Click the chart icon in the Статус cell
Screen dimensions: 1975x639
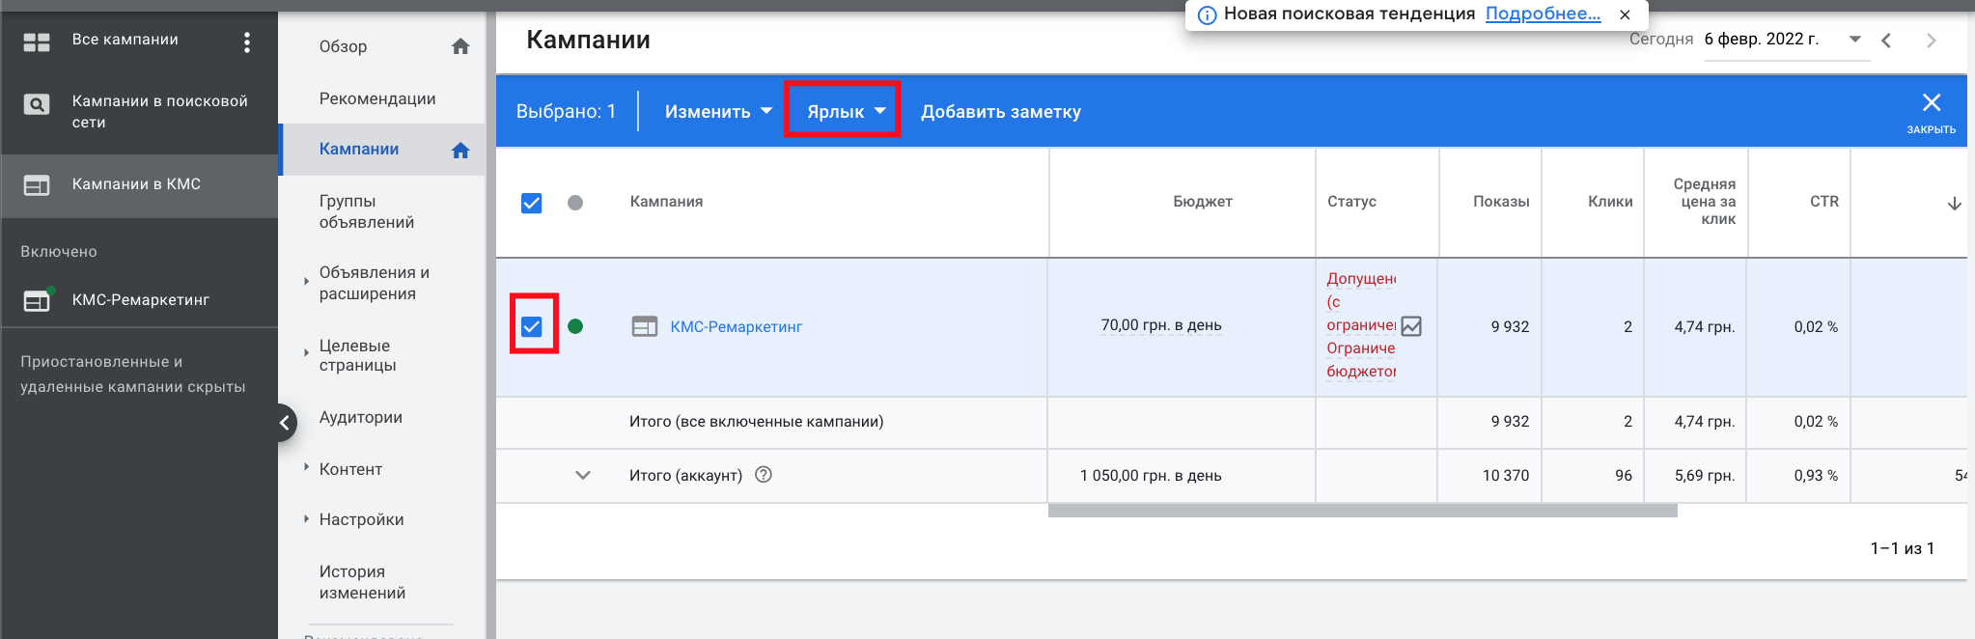click(x=1411, y=326)
